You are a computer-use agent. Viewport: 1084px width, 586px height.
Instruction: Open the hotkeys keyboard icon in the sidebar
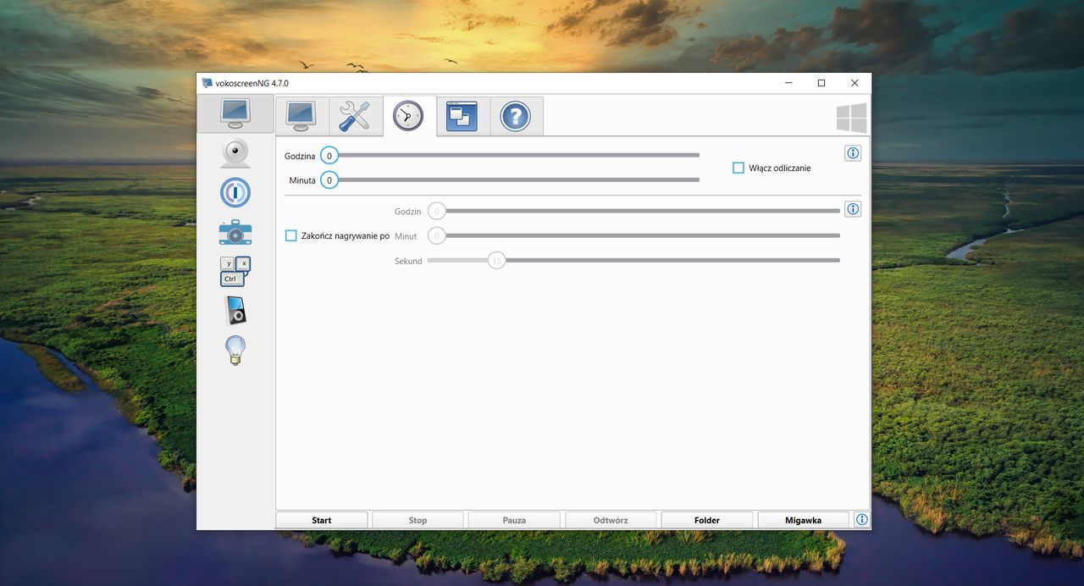[235, 269]
